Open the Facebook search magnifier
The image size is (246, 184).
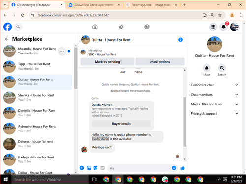point(18,27)
